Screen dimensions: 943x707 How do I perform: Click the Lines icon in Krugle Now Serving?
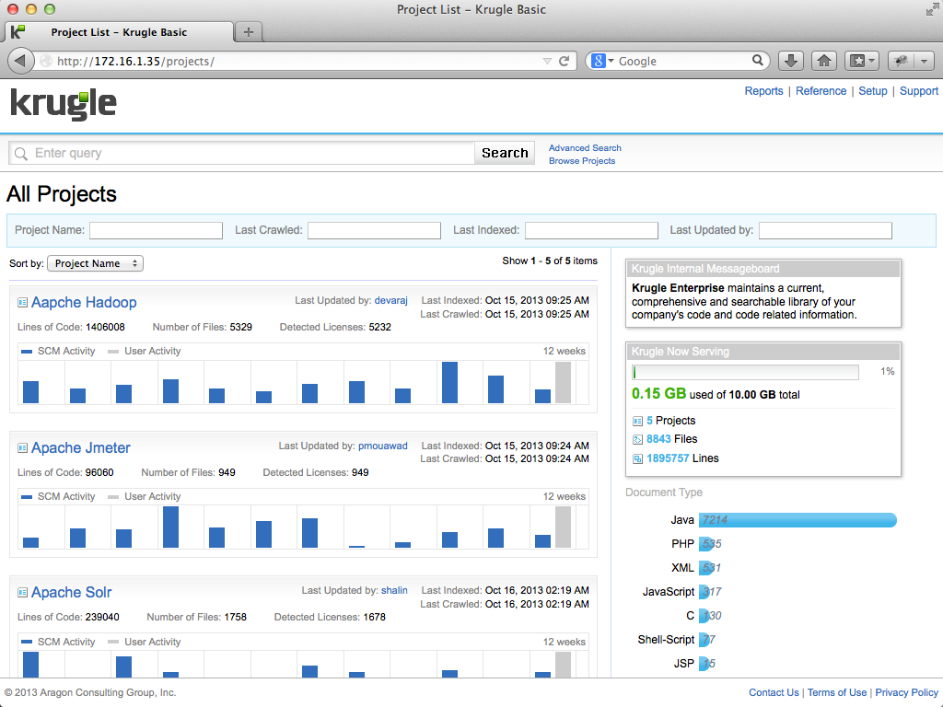[x=637, y=458]
